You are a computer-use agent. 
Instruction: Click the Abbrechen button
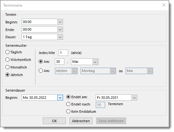81,121
